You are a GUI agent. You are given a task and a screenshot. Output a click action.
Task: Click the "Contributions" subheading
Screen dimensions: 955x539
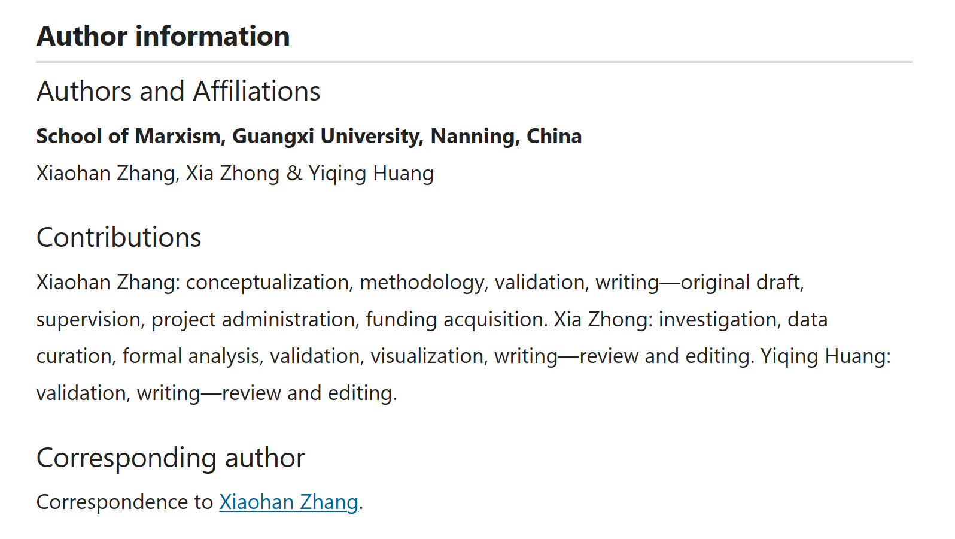click(118, 237)
